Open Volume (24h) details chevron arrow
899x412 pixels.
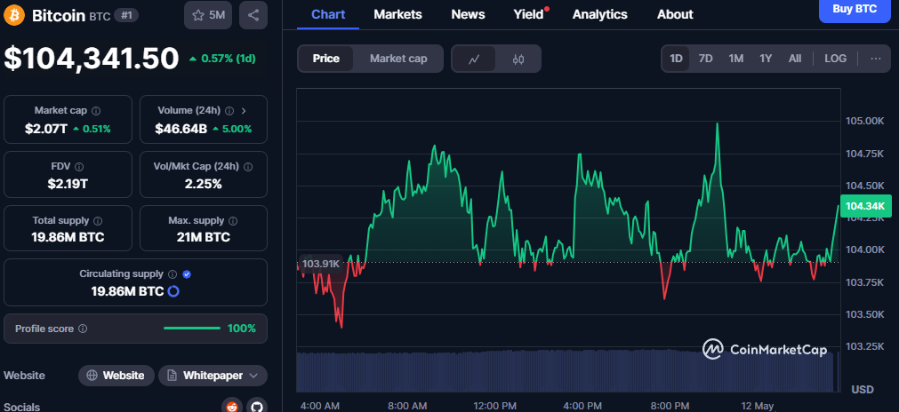pos(244,110)
